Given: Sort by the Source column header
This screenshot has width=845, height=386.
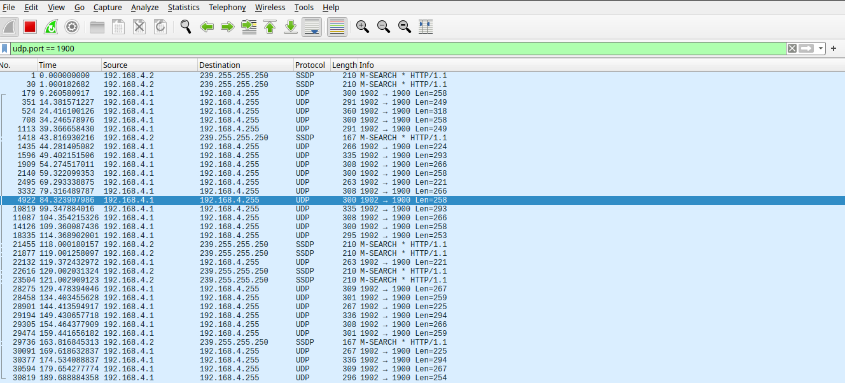Looking at the screenshot, I should 150,65.
